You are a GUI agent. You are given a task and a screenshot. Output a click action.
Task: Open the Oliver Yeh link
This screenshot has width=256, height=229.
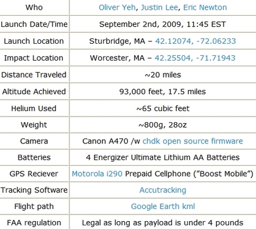tap(117, 7)
